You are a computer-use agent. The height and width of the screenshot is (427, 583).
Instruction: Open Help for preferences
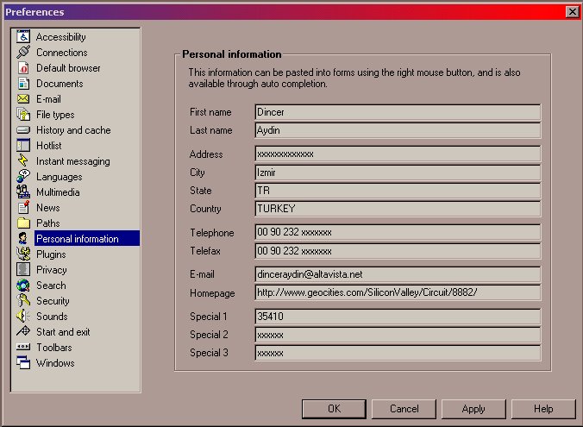coord(542,409)
